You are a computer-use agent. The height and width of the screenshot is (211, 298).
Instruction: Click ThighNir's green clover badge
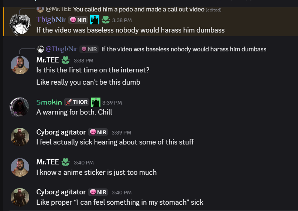pyautogui.click(x=106, y=20)
